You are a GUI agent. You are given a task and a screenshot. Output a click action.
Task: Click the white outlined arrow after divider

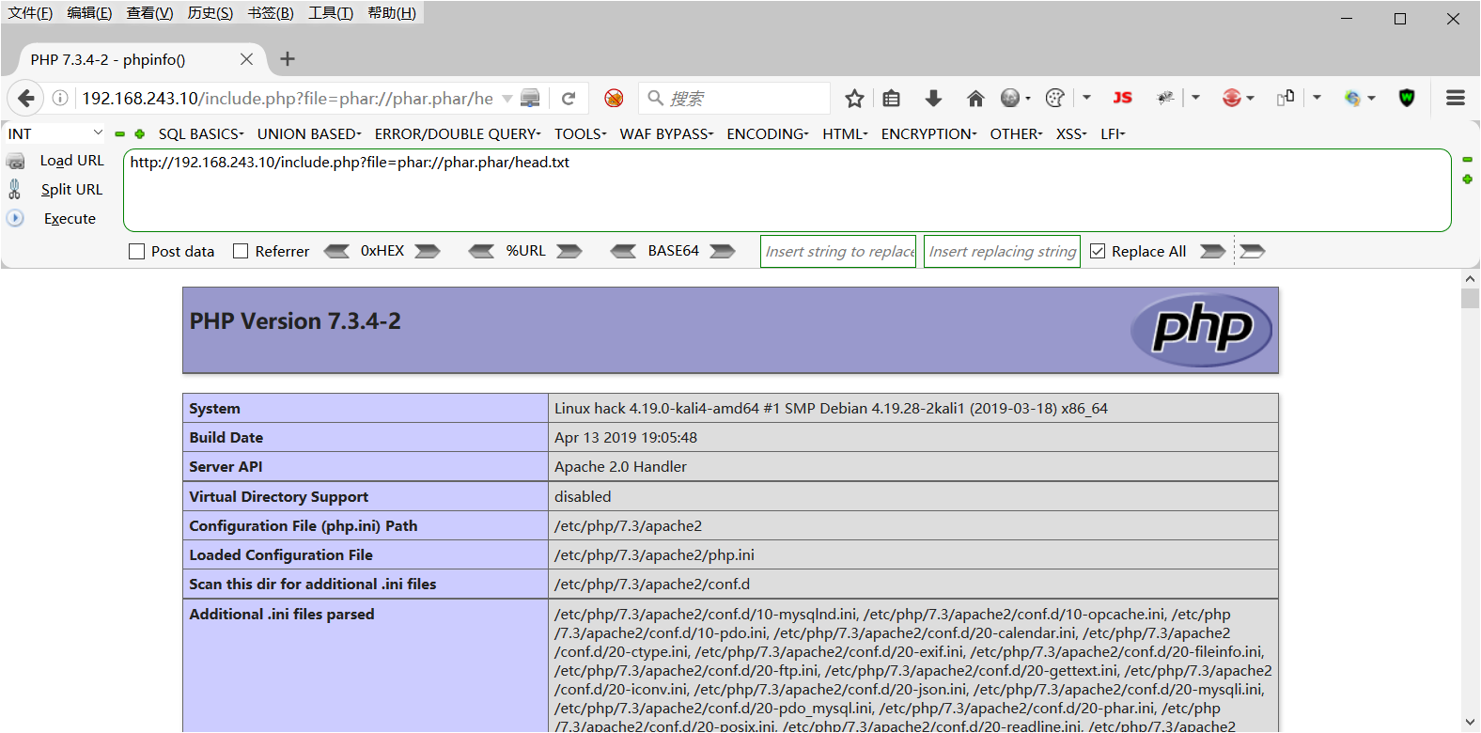(x=1253, y=251)
